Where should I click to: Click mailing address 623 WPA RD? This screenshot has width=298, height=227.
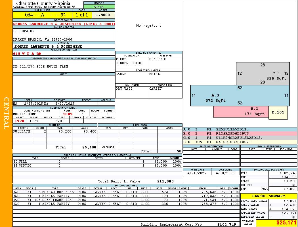[24, 31]
